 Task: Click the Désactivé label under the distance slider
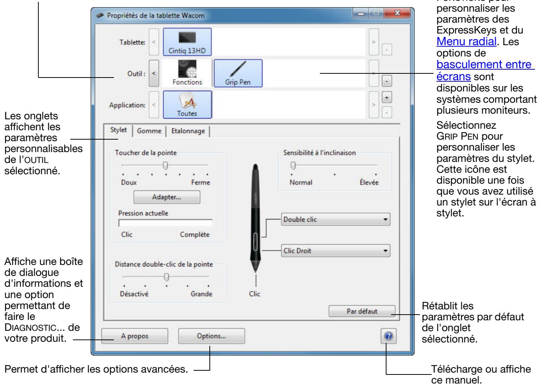click(134, 294)
